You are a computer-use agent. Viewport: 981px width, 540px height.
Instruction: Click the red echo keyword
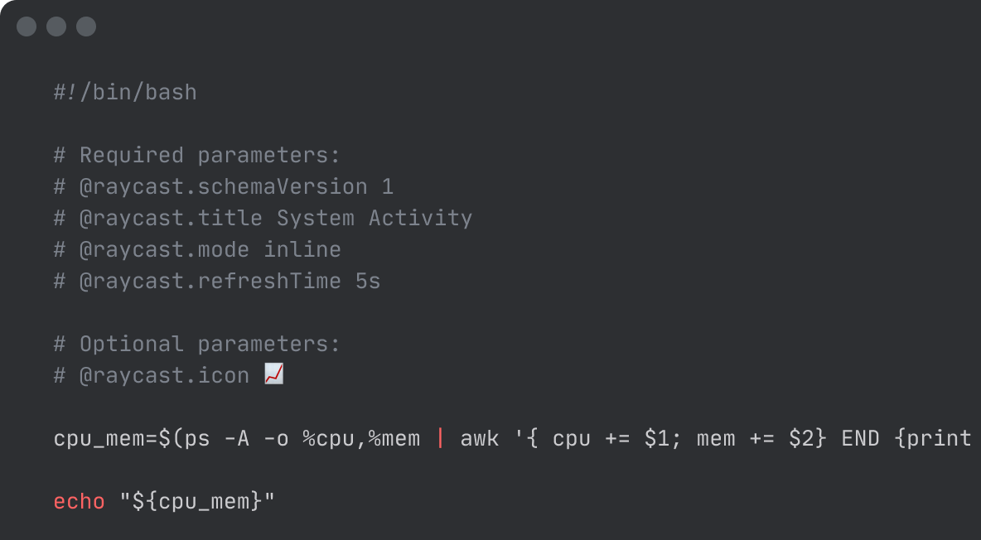coord(80,501)
